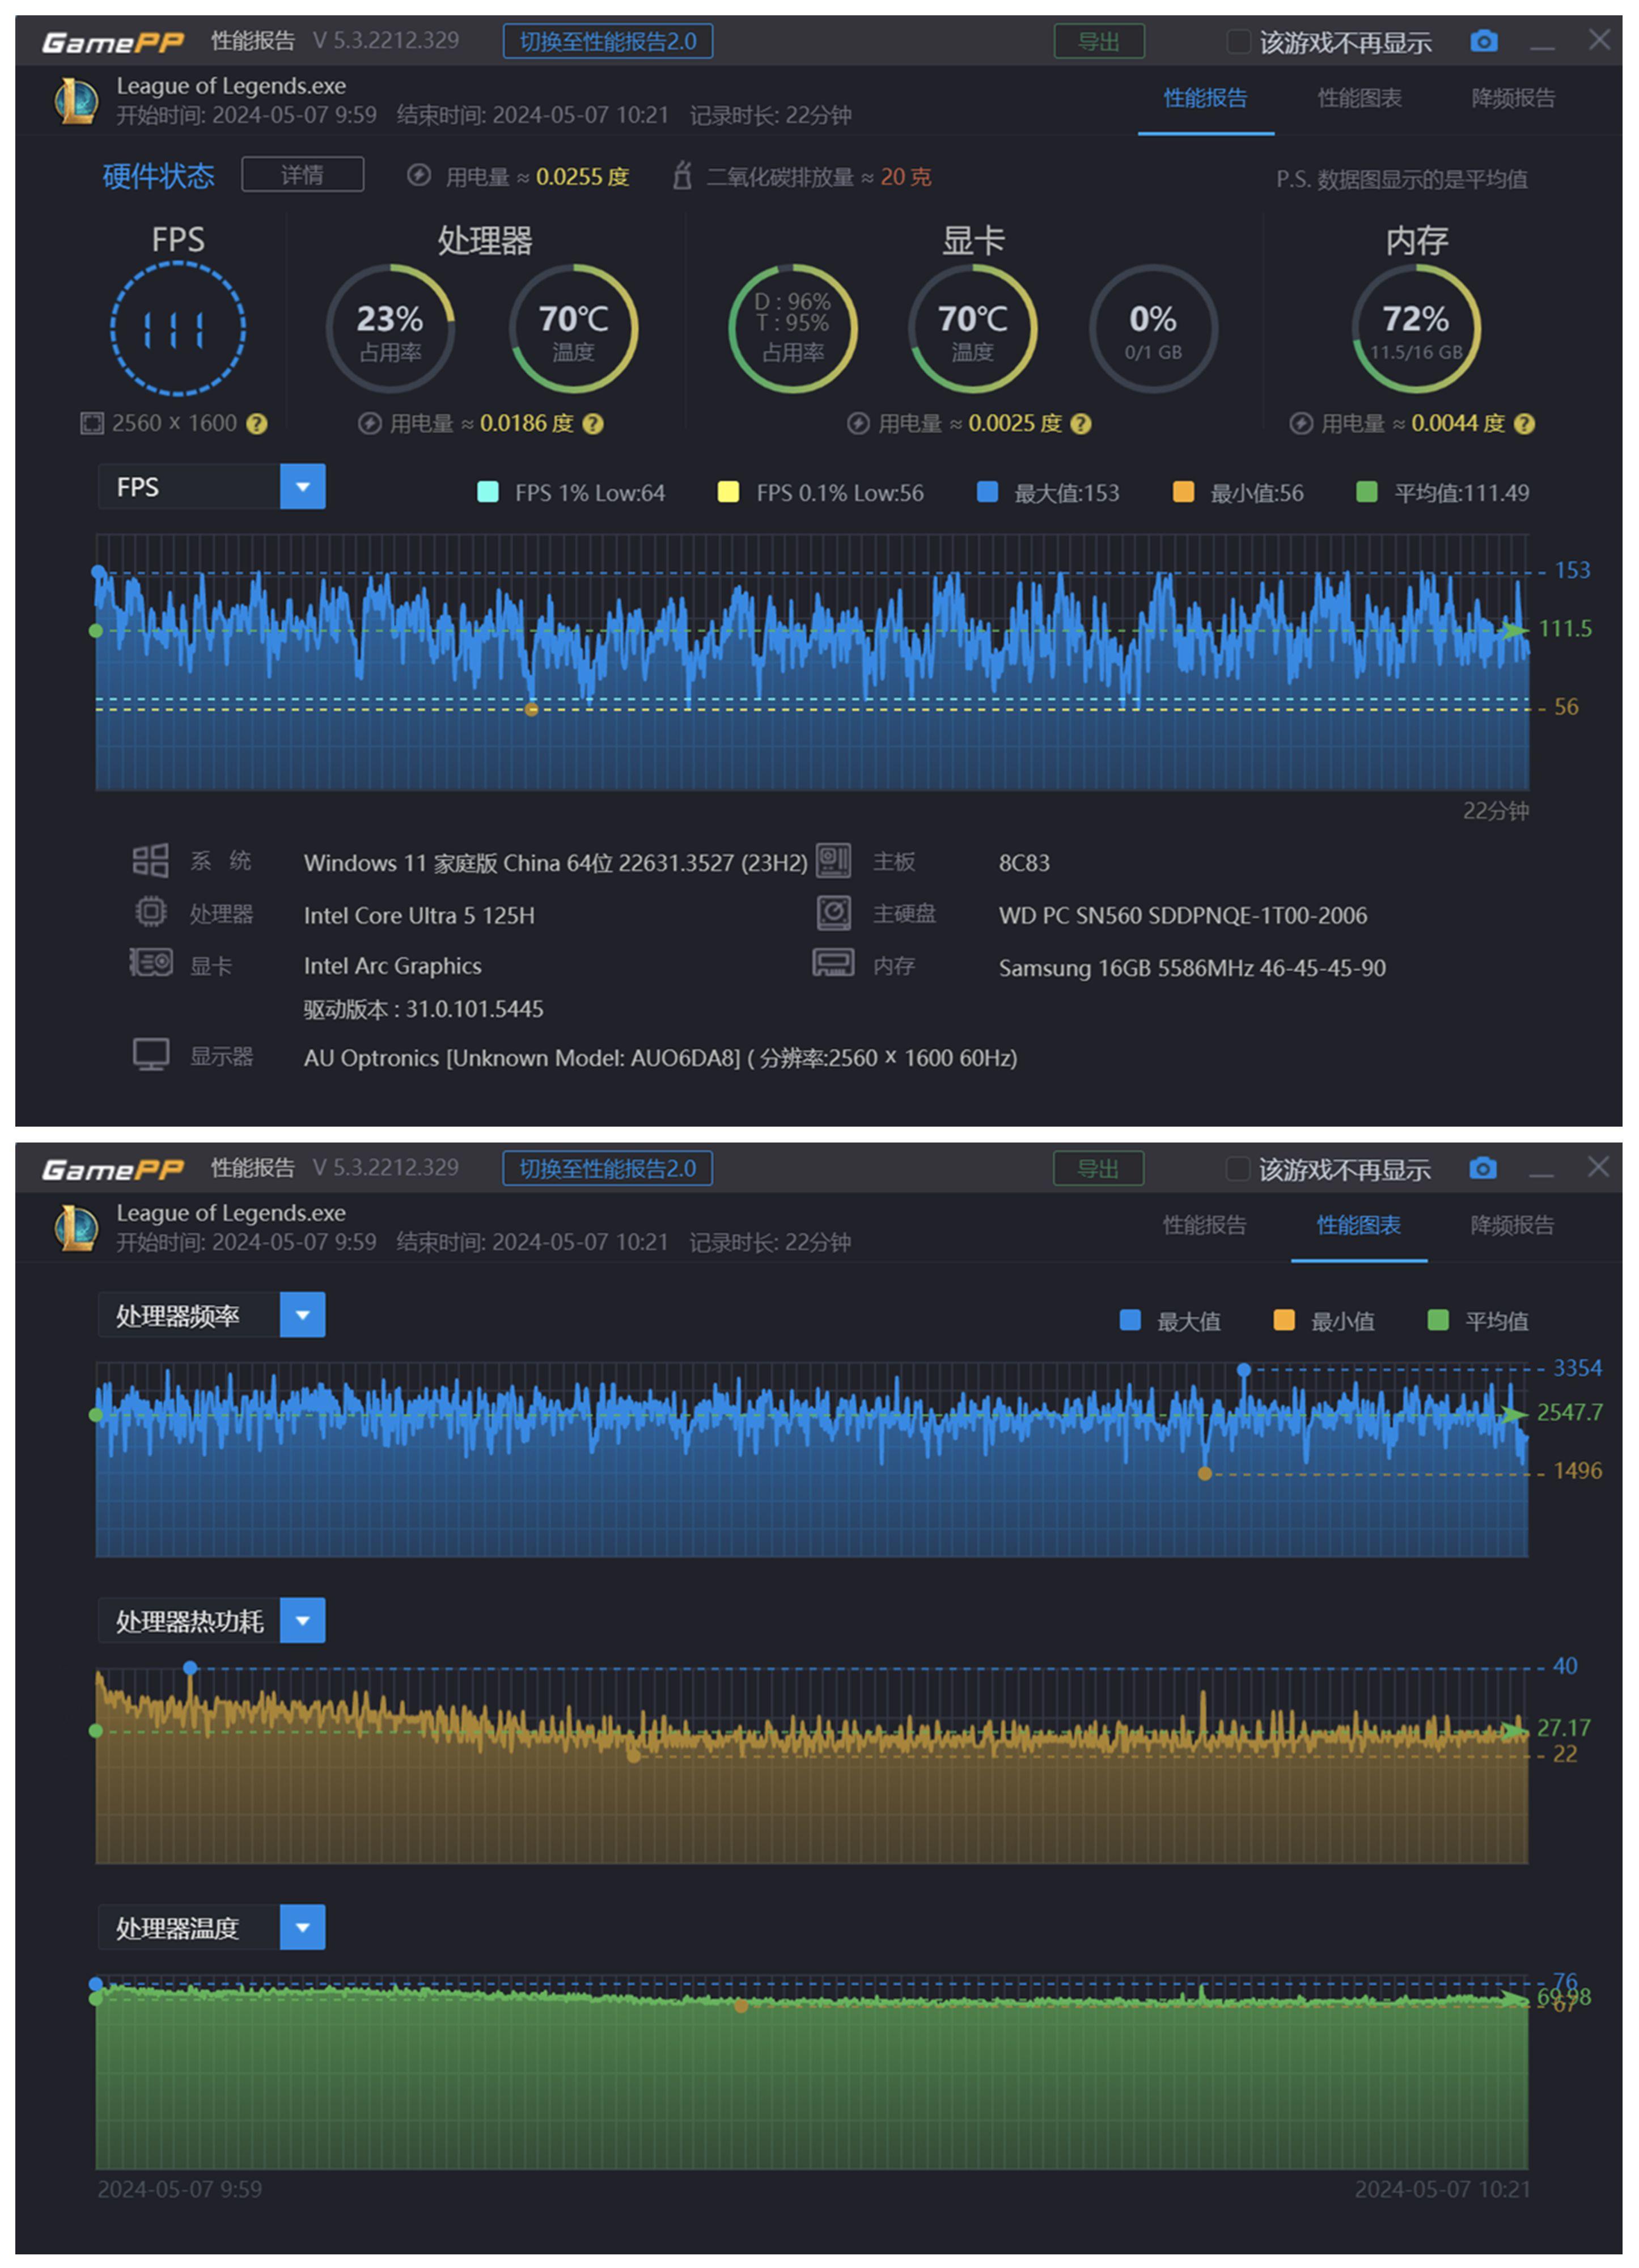Click the Windows 11 家庭版 system text
The width and height of the screenshot is (1639, 2268).
tap(556, 863)
